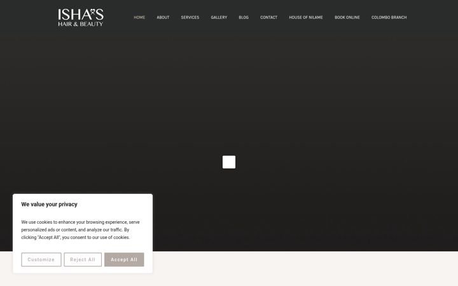Click the Reject All cookies button

pyautogui.click(x=83, y=259)
